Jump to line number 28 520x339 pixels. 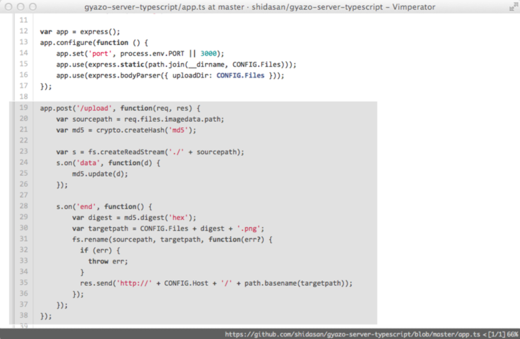click(24, 206)
